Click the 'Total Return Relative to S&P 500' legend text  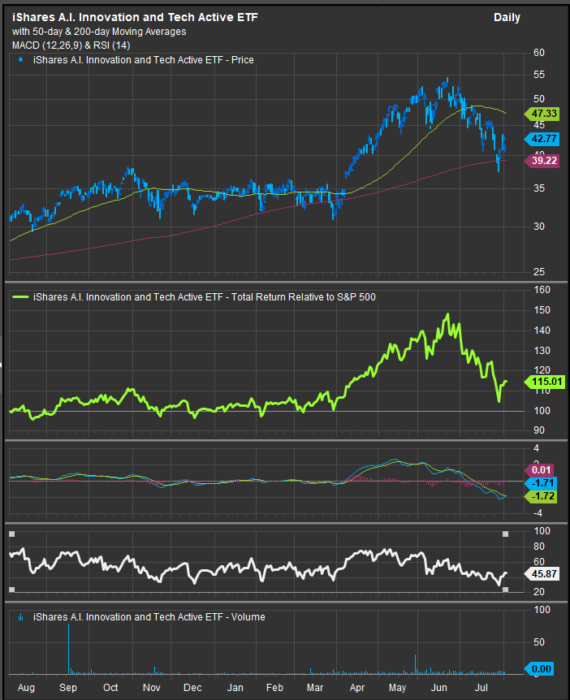coord(205,297)
